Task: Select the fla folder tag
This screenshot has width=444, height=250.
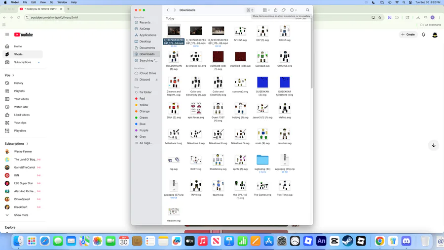Action: (146, 92)
